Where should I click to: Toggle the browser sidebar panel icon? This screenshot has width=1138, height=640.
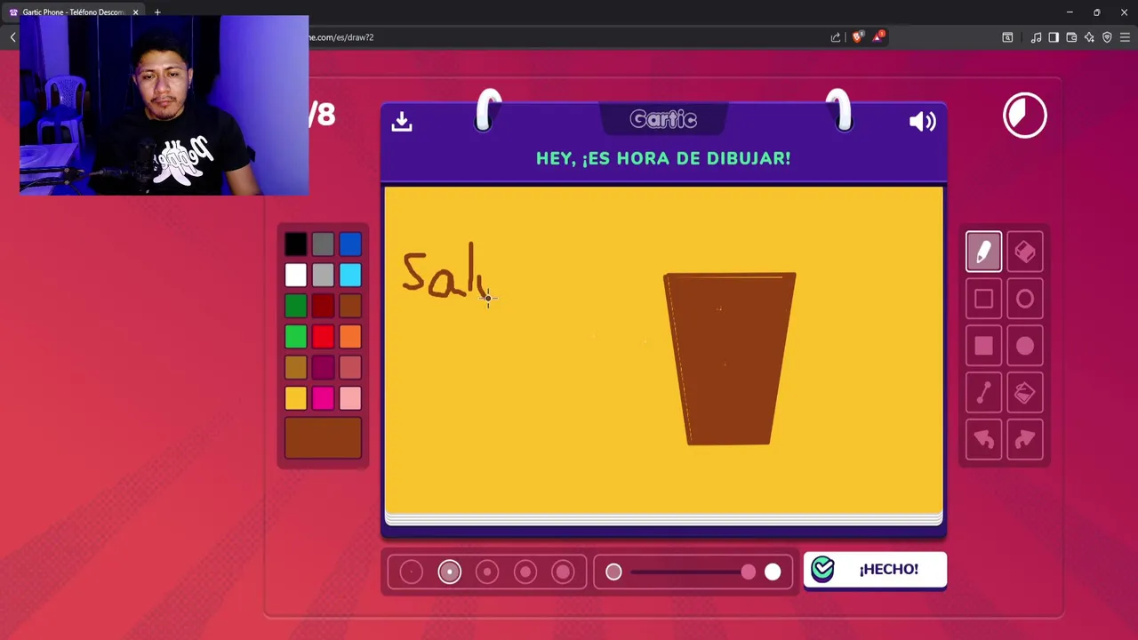pos(1054,37)
